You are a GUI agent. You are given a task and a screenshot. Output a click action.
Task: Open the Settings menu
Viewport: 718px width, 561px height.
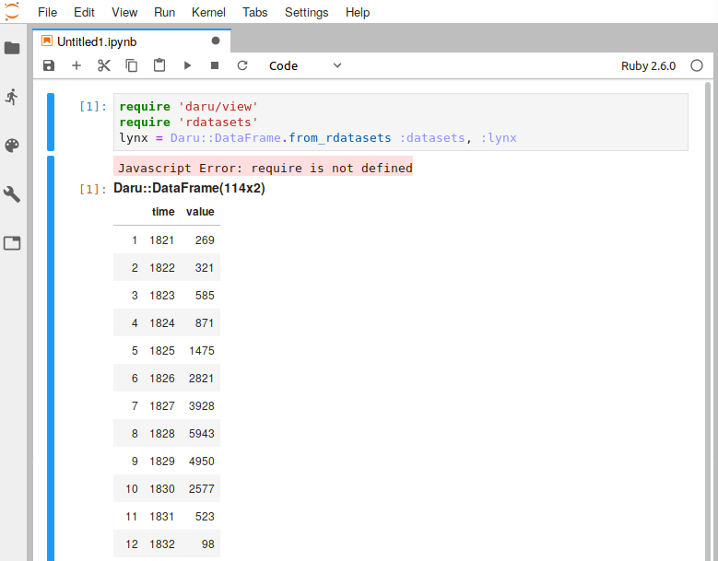click(x=306, y=12)
